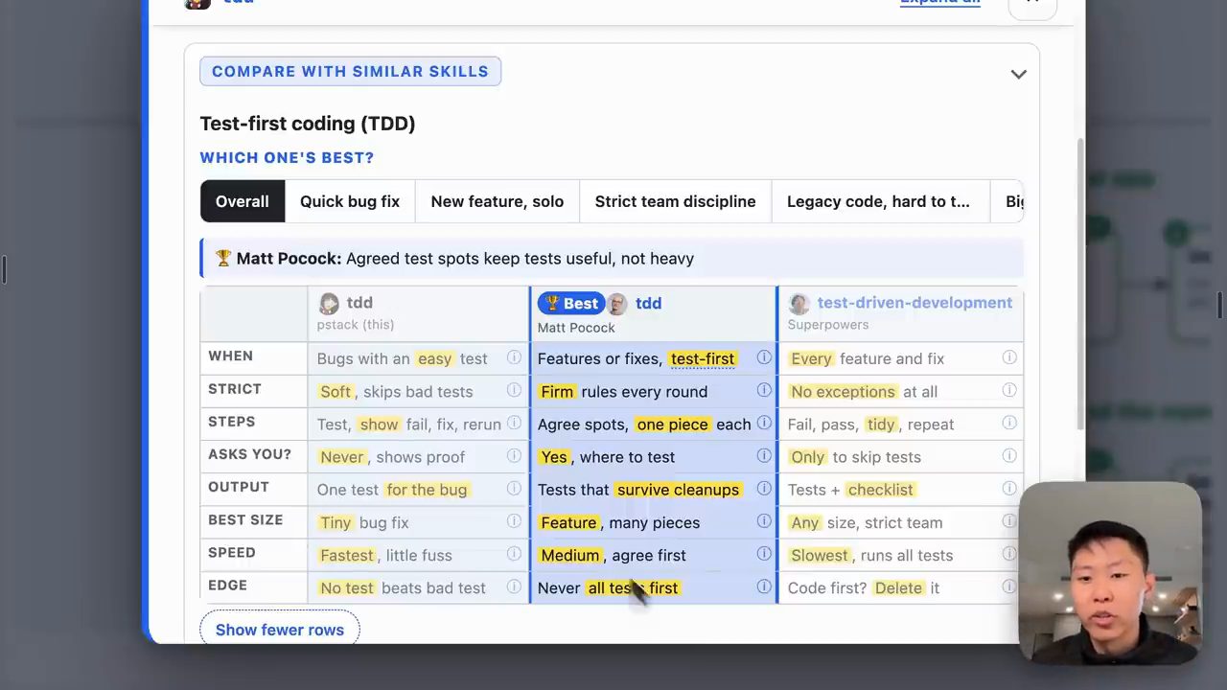The image size is (1227, 690).
Task: Click info icon beside 'Feature, many pieces'
Action: click(764, 521)
